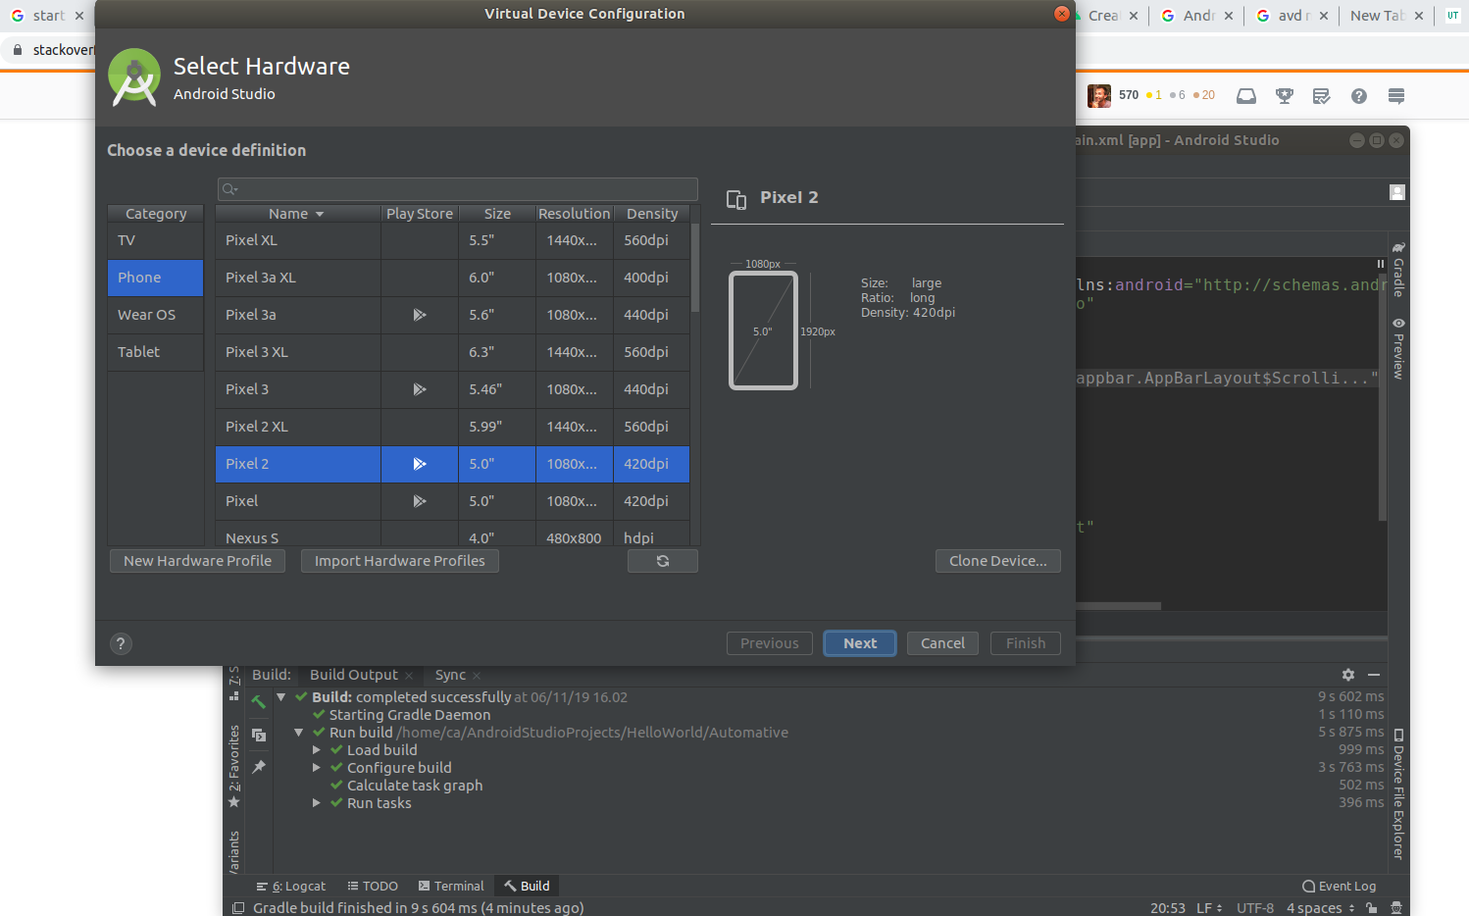Open the UTF-8 encoding dropdown

coord(1254,908)
